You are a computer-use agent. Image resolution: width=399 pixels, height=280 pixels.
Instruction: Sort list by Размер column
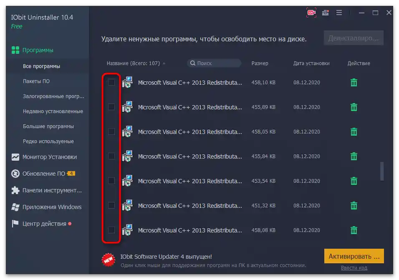click(260, 63)
